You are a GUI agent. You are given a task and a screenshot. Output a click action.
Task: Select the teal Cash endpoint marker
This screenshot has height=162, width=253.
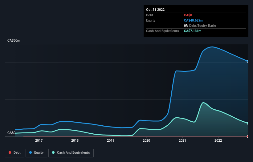click(x=248, y=123)
